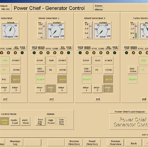The width and height of the screenshot is (148, 148).
Task: Click High Power alarm indicator
Action: (x=51, y=121)
